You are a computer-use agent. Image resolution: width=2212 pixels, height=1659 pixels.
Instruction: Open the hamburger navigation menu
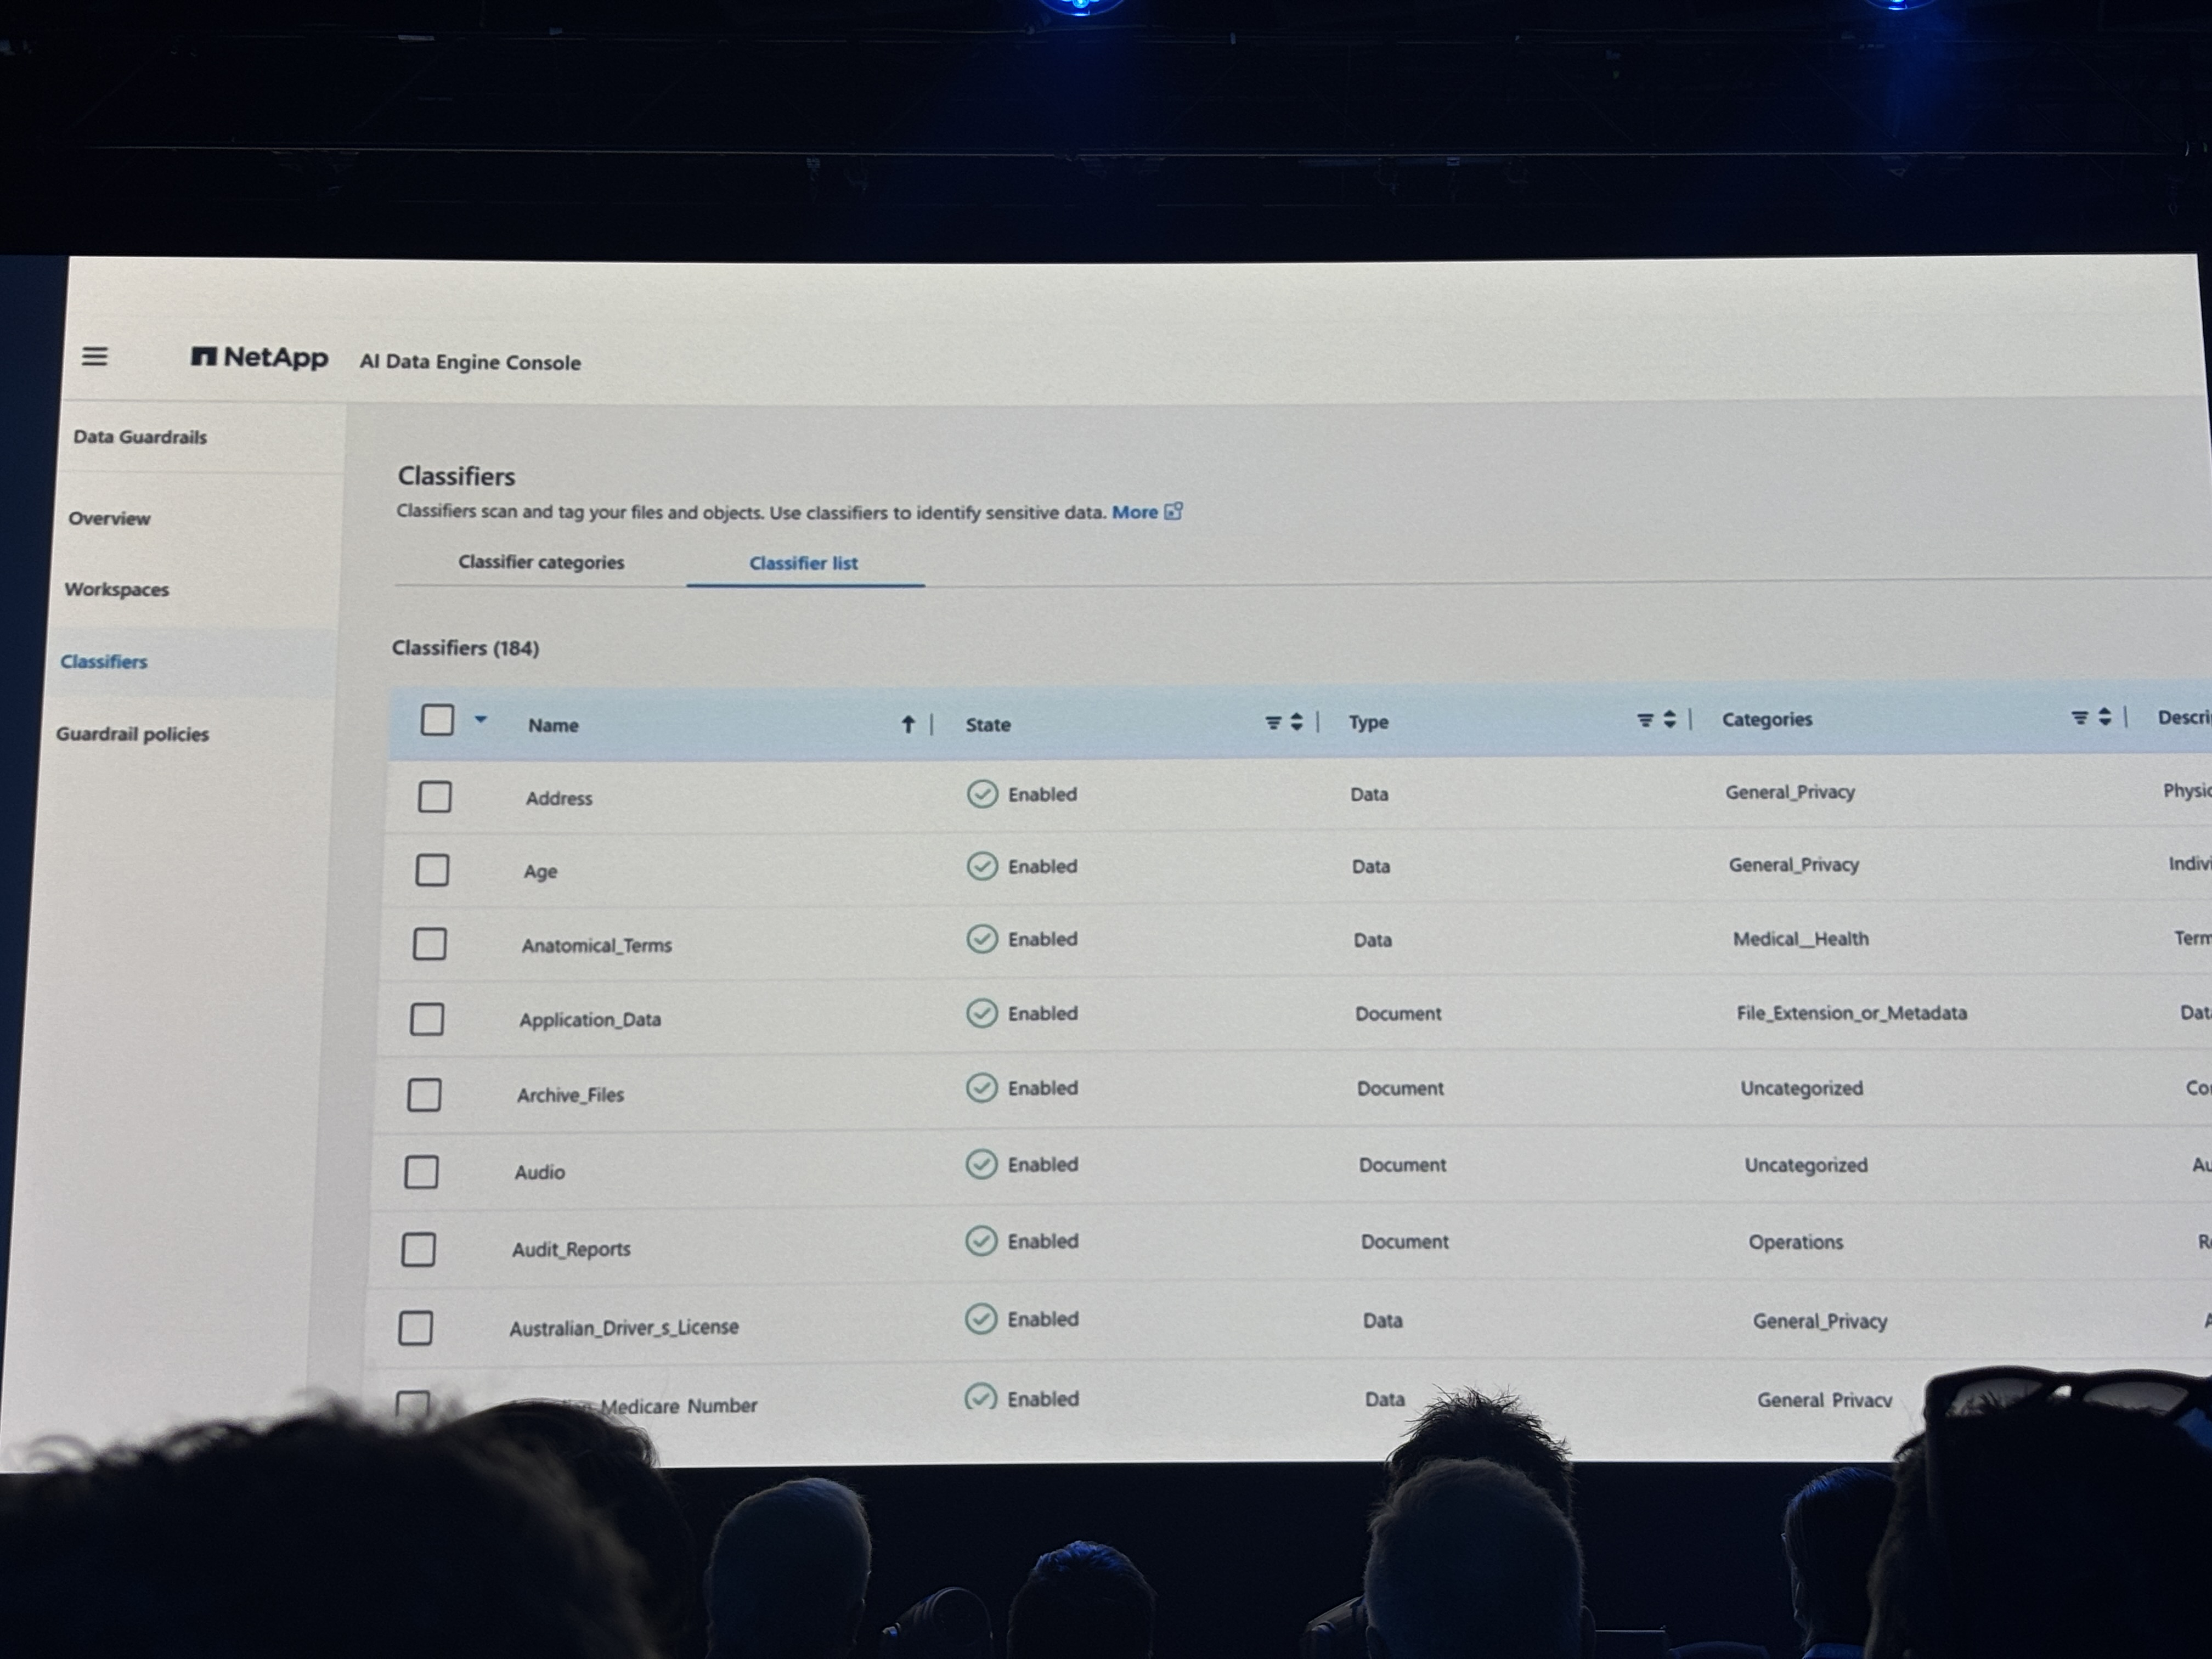[x=95, y=356]
